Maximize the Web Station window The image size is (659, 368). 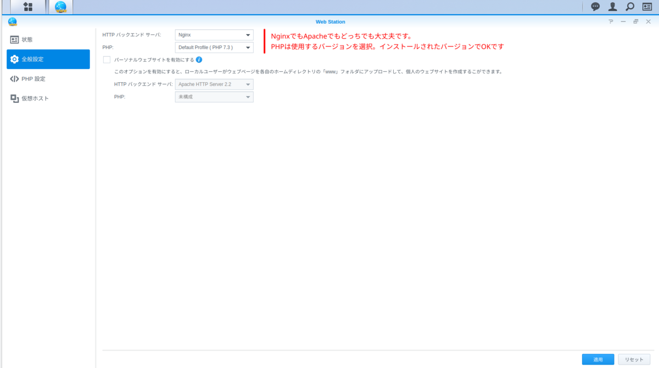[x=636, y=21]
